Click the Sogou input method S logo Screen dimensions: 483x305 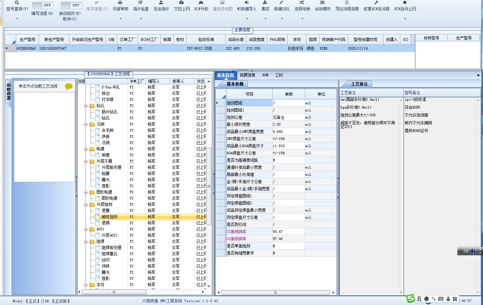click(411, 298)
